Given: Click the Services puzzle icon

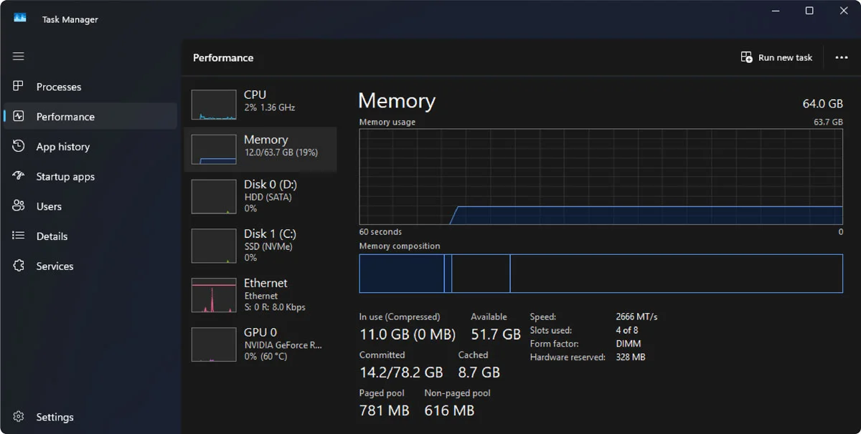Looking at the screenshot, I should pos(19,266).
